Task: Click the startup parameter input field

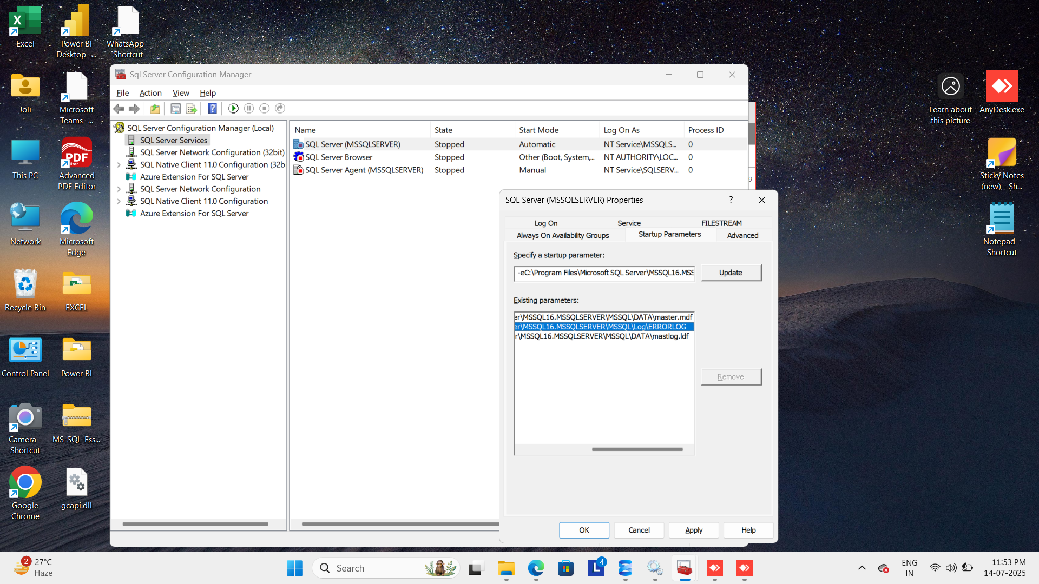Action: click(604, 273)
